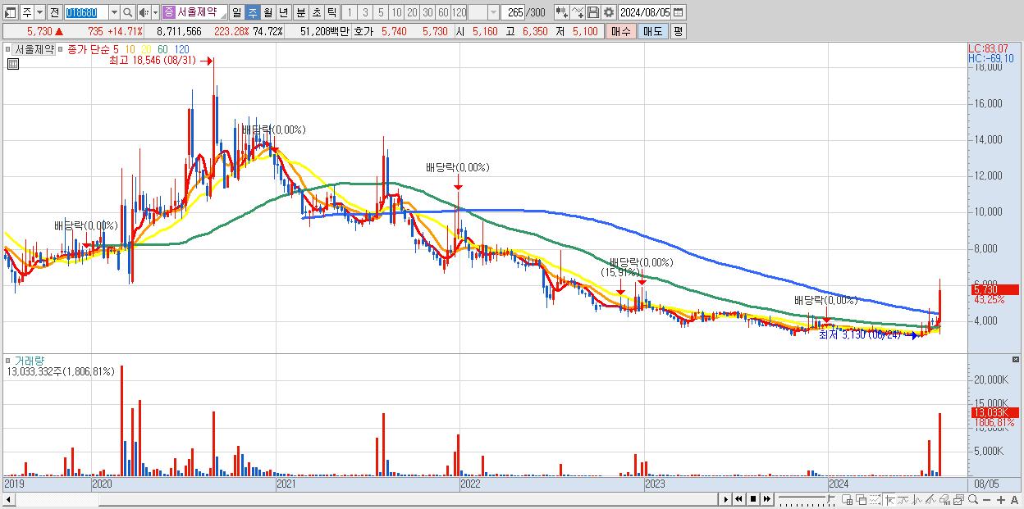Click the bar count field showing 265
This screenshot has width=1024, height=509.
click(514, 12)
